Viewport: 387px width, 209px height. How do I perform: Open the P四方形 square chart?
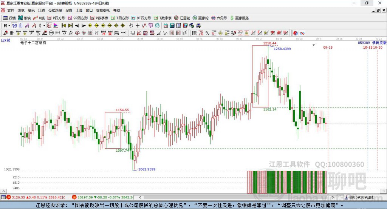[56, 18]
